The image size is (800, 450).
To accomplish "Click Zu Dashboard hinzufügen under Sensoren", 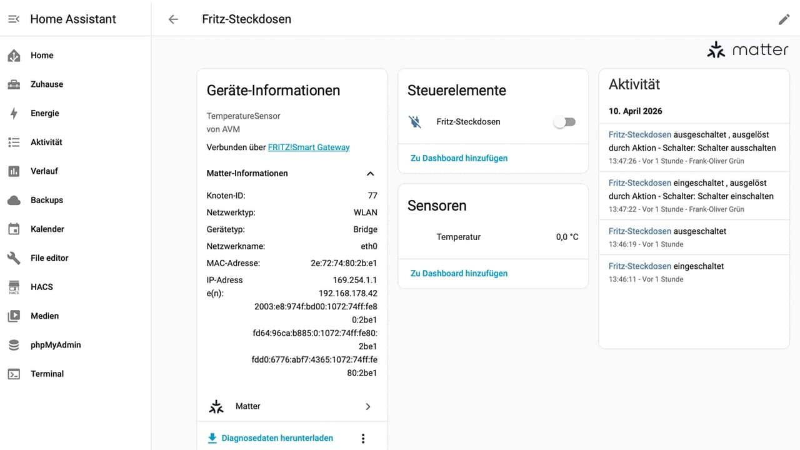I will 459,273.
